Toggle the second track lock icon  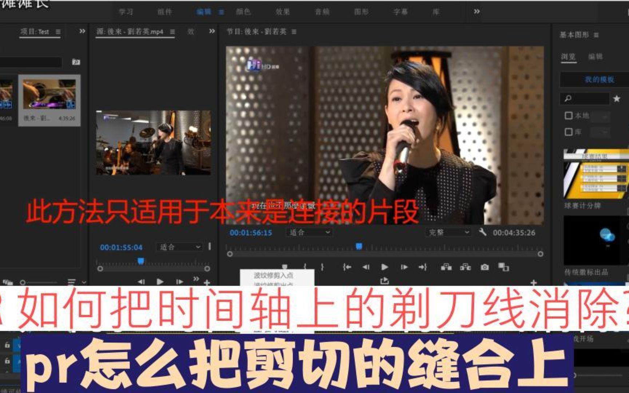[x=7, y=361]
